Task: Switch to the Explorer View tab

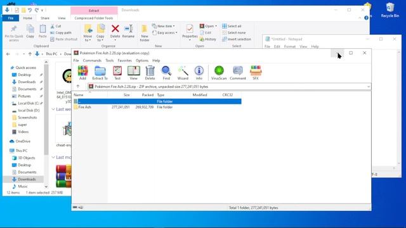Action: click(x=62, y=18)
